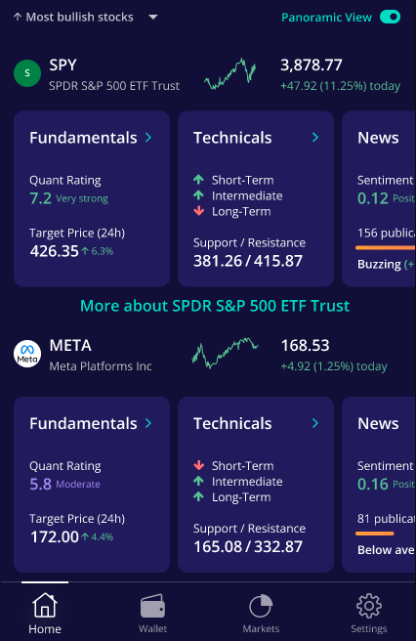Screen dimensions: 416x641
Task: Open Meta Platforms Inc name
Action: coord(101,366)
